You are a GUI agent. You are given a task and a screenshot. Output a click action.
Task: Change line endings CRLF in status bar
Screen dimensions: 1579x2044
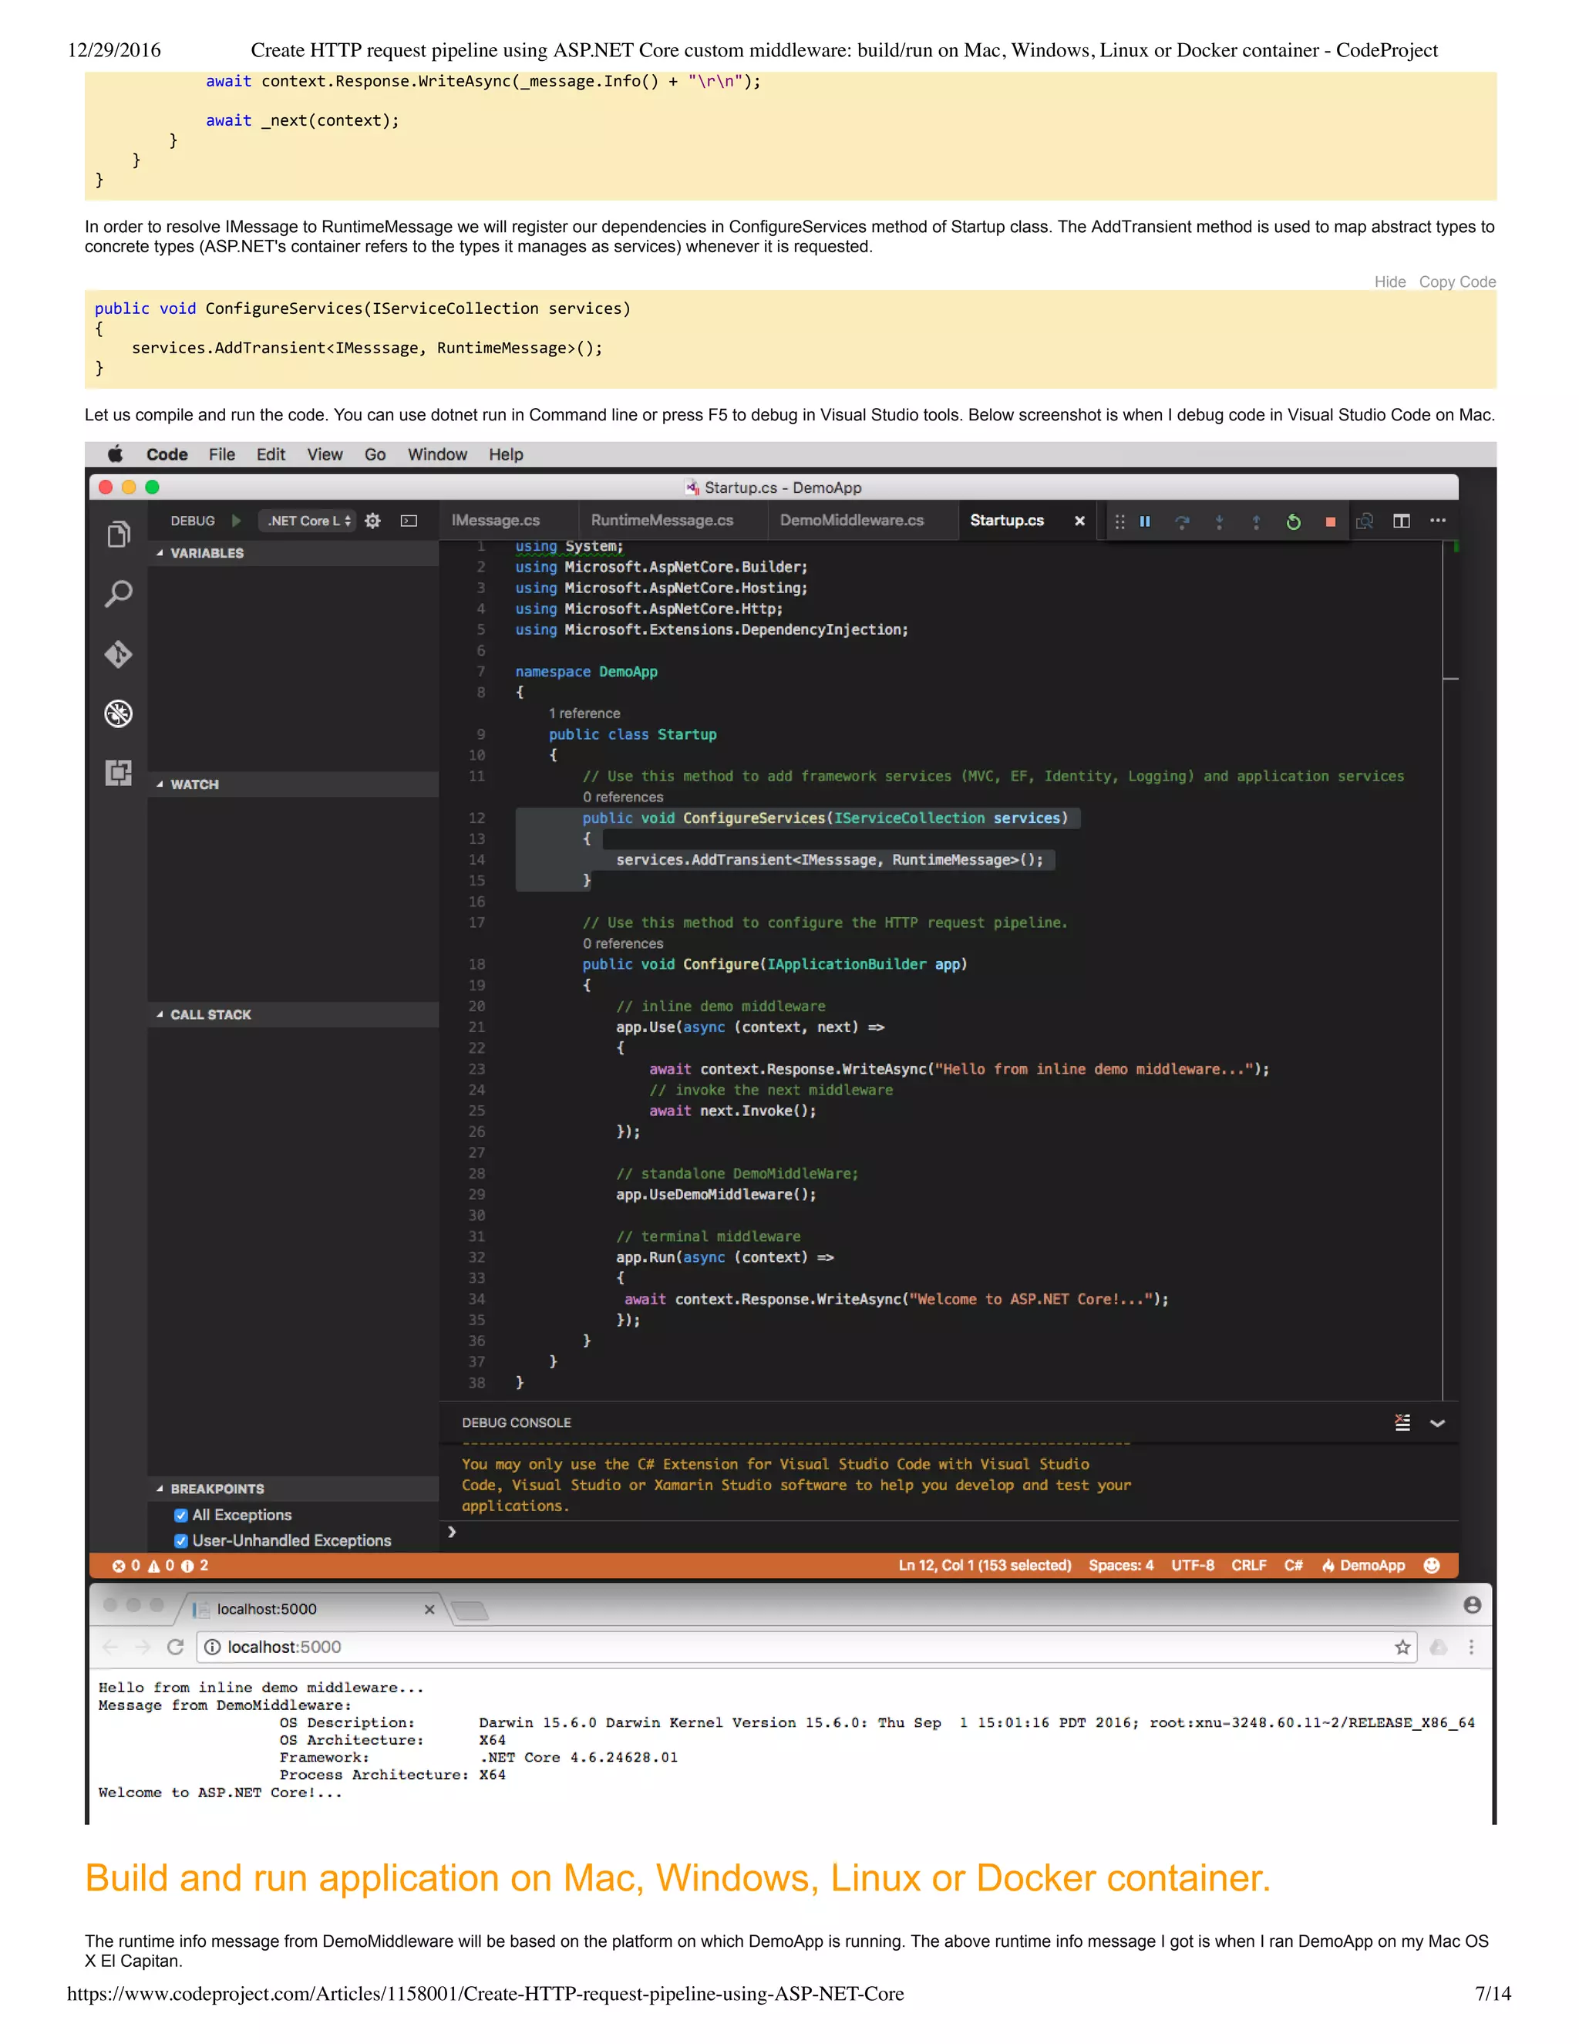click(1249, 1566)
